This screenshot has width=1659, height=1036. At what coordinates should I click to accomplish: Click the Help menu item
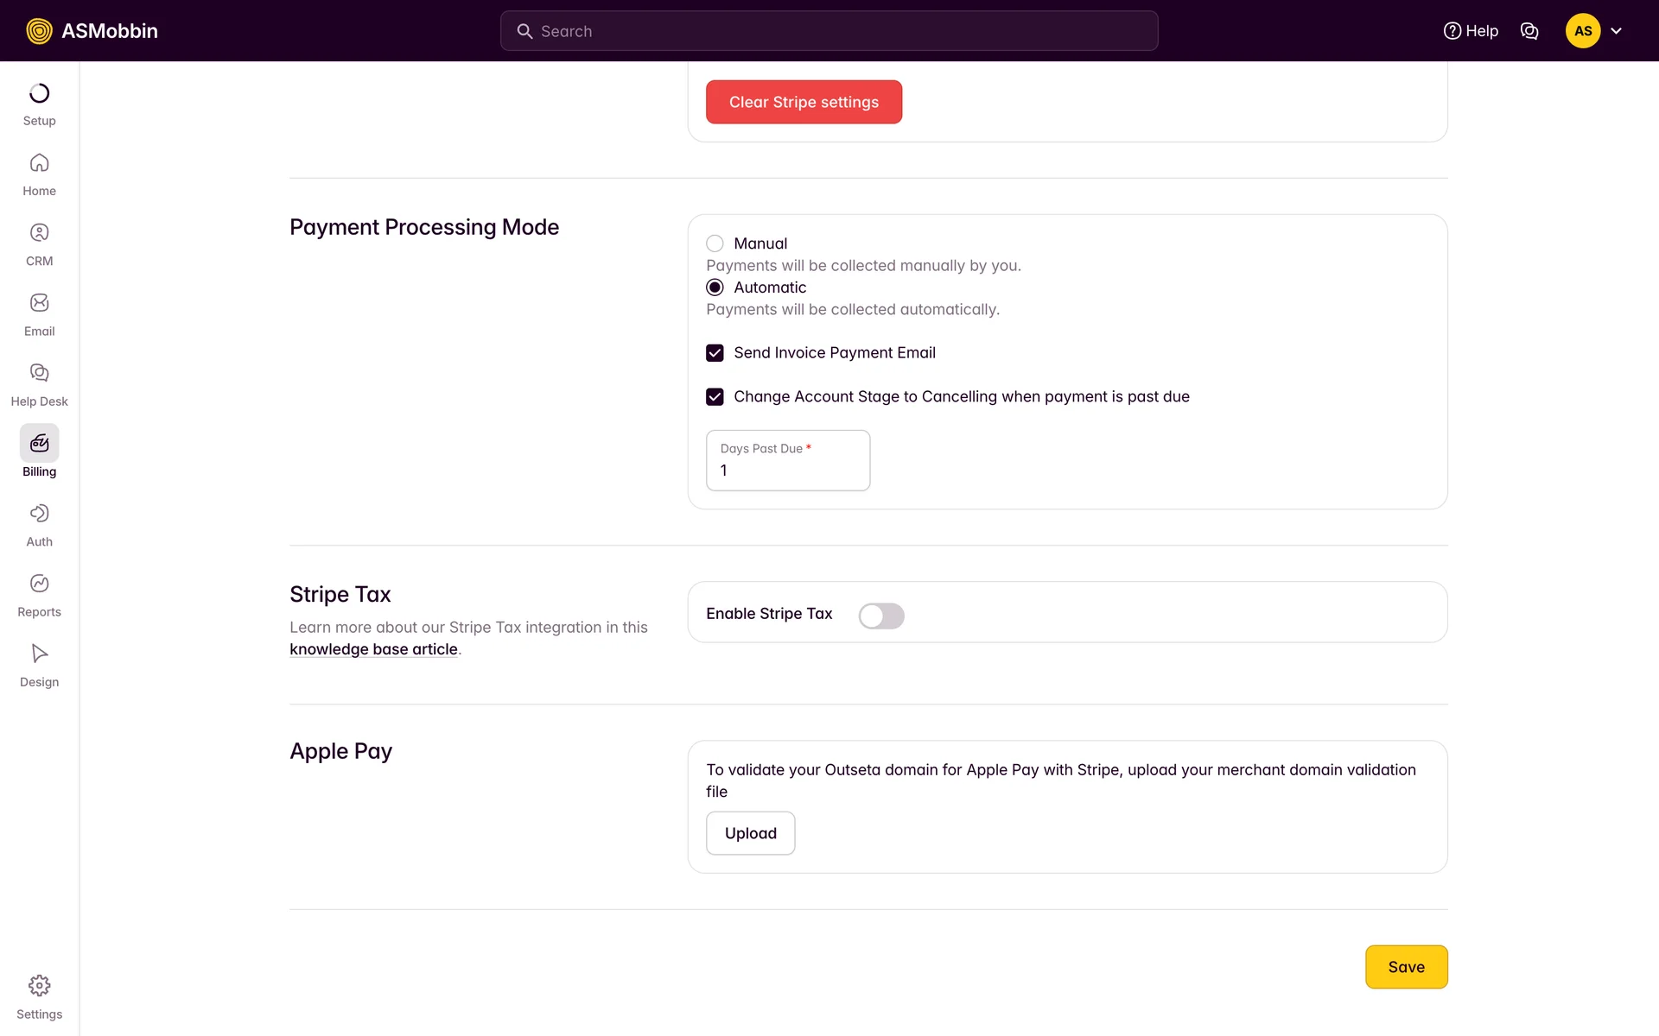pyautogui.click(x=1471, y=31)
